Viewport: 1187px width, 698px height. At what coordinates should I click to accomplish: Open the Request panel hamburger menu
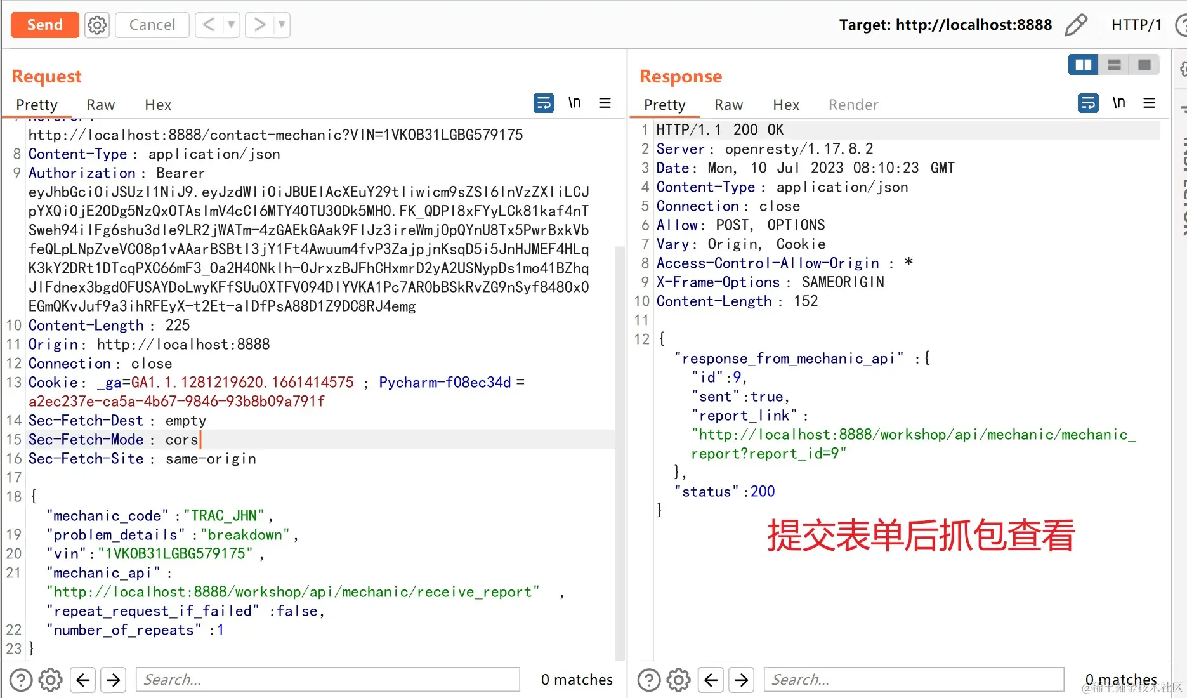[605, 103]
